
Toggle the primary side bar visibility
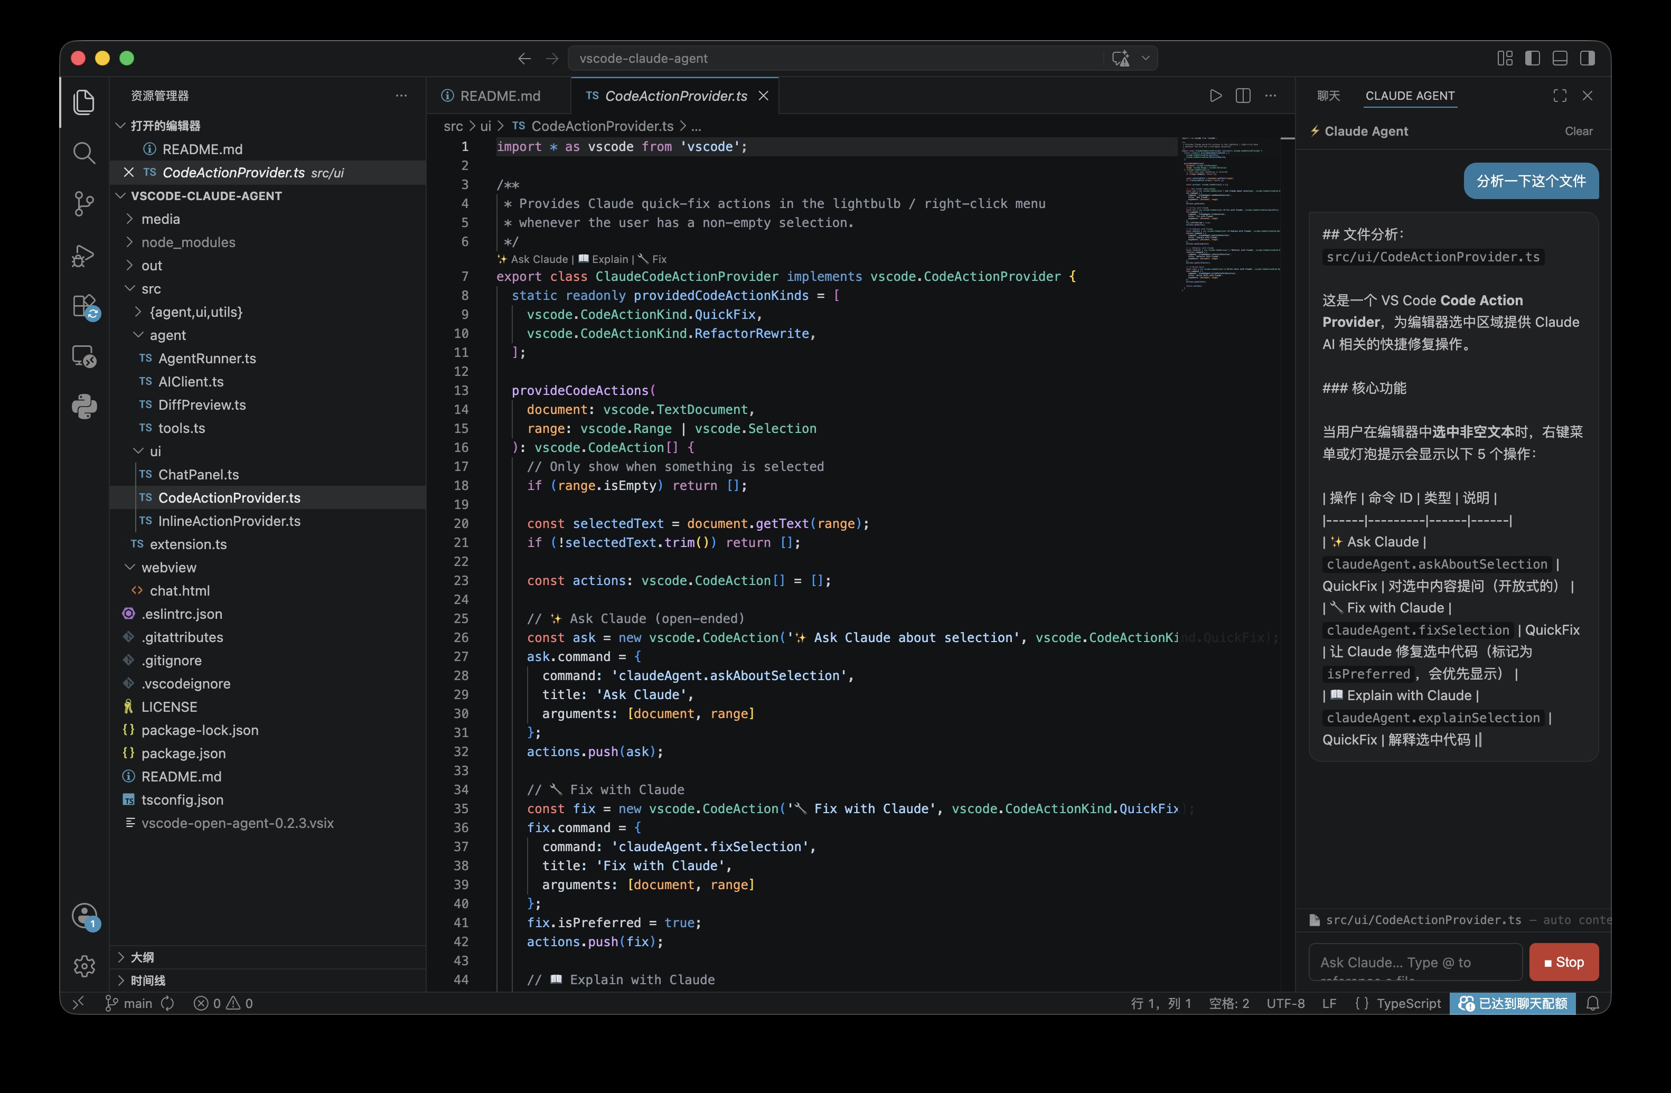[1533, 58]
